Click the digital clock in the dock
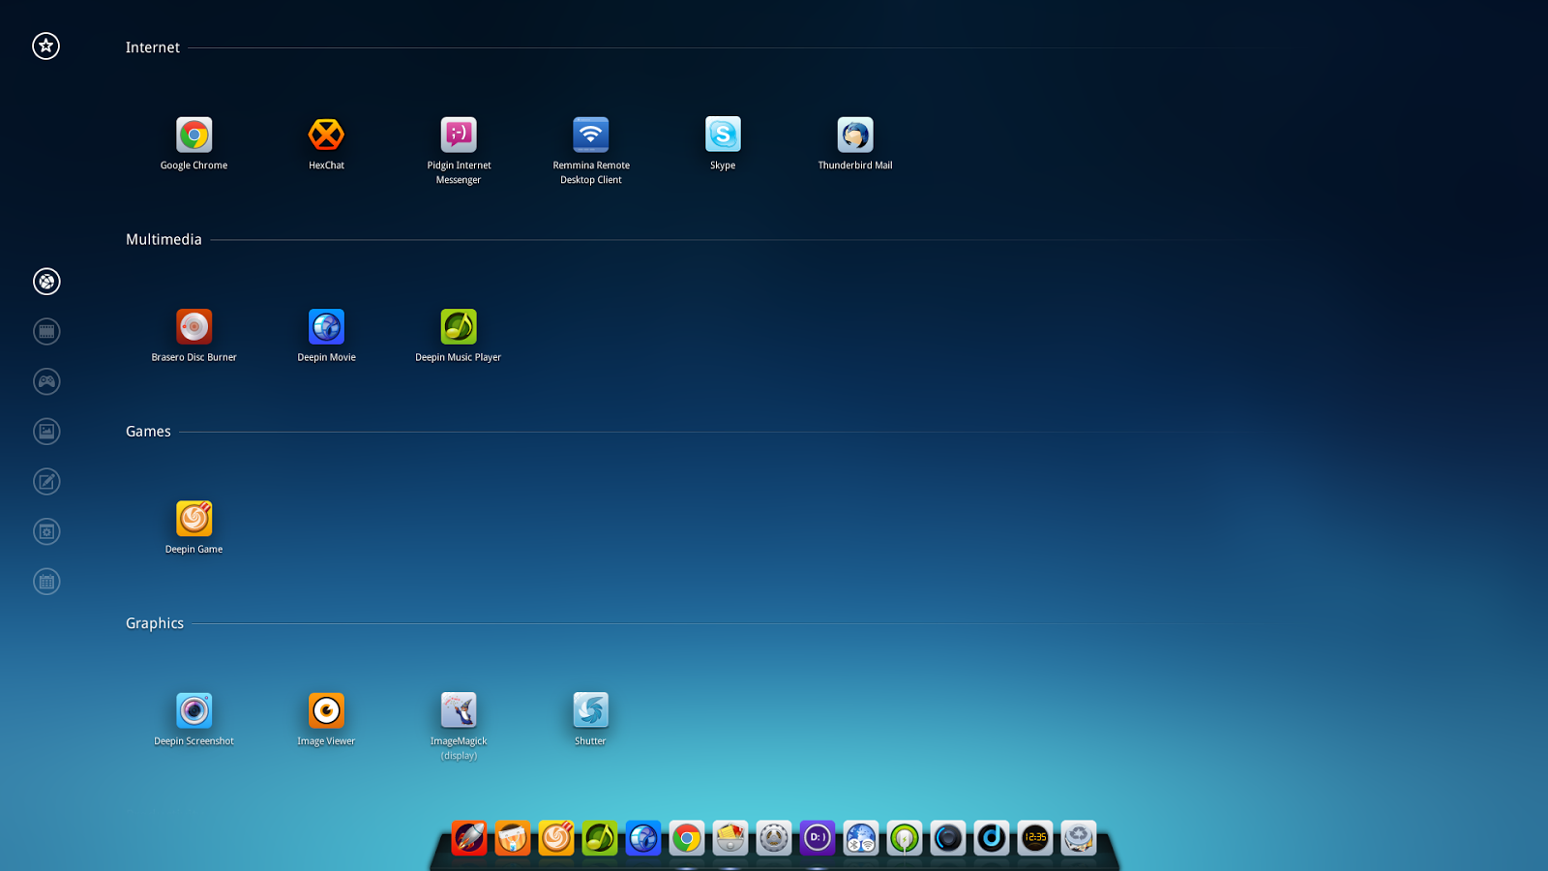 click(x=1035, y=838)
